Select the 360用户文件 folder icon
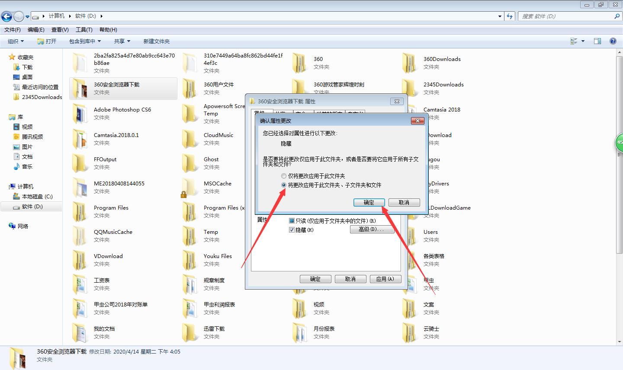623x370 pixels. click(189, 88)
